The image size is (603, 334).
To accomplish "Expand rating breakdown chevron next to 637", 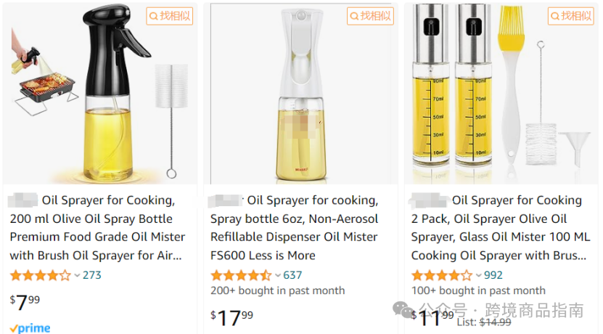I will (278, 275).
